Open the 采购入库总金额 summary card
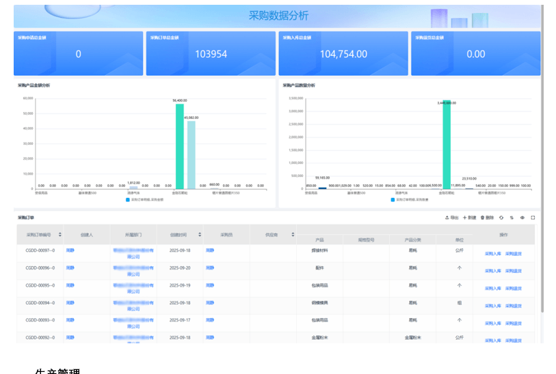This screenshot has height=374, width=556. pos(343,53)
